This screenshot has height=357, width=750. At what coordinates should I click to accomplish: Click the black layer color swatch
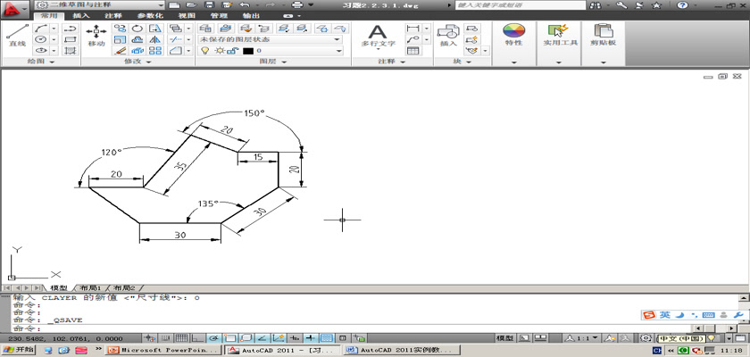coord(248,51)
